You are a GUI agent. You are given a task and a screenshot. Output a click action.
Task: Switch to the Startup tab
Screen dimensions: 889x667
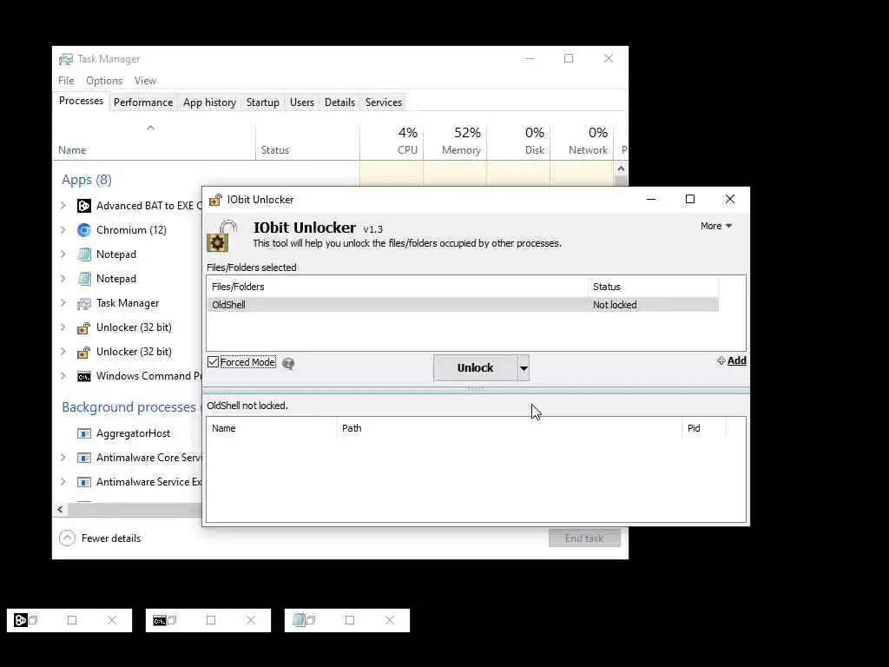[262, 102]
